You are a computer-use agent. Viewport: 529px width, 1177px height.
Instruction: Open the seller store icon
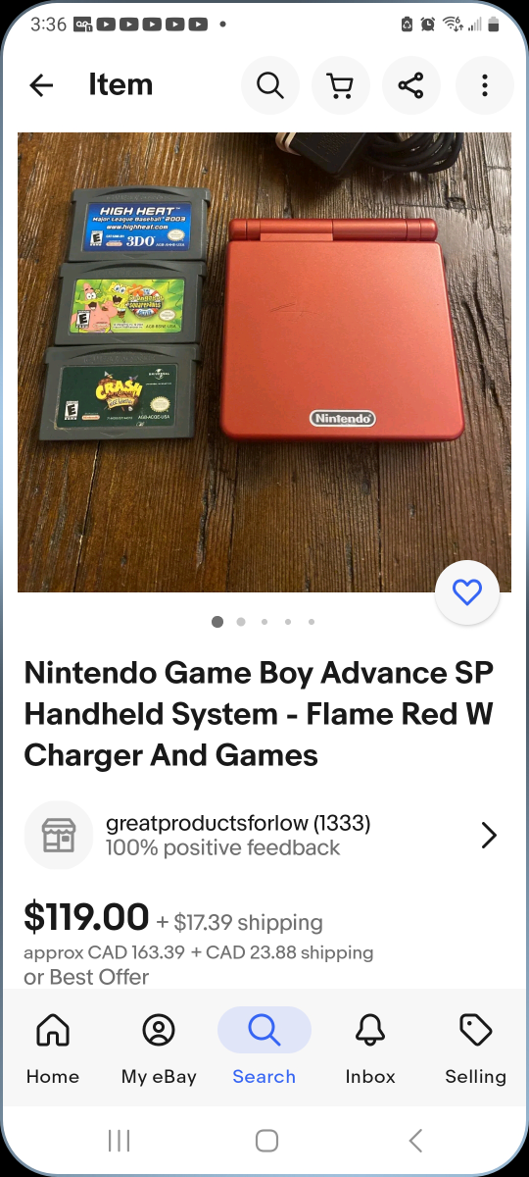coord(58,835)
